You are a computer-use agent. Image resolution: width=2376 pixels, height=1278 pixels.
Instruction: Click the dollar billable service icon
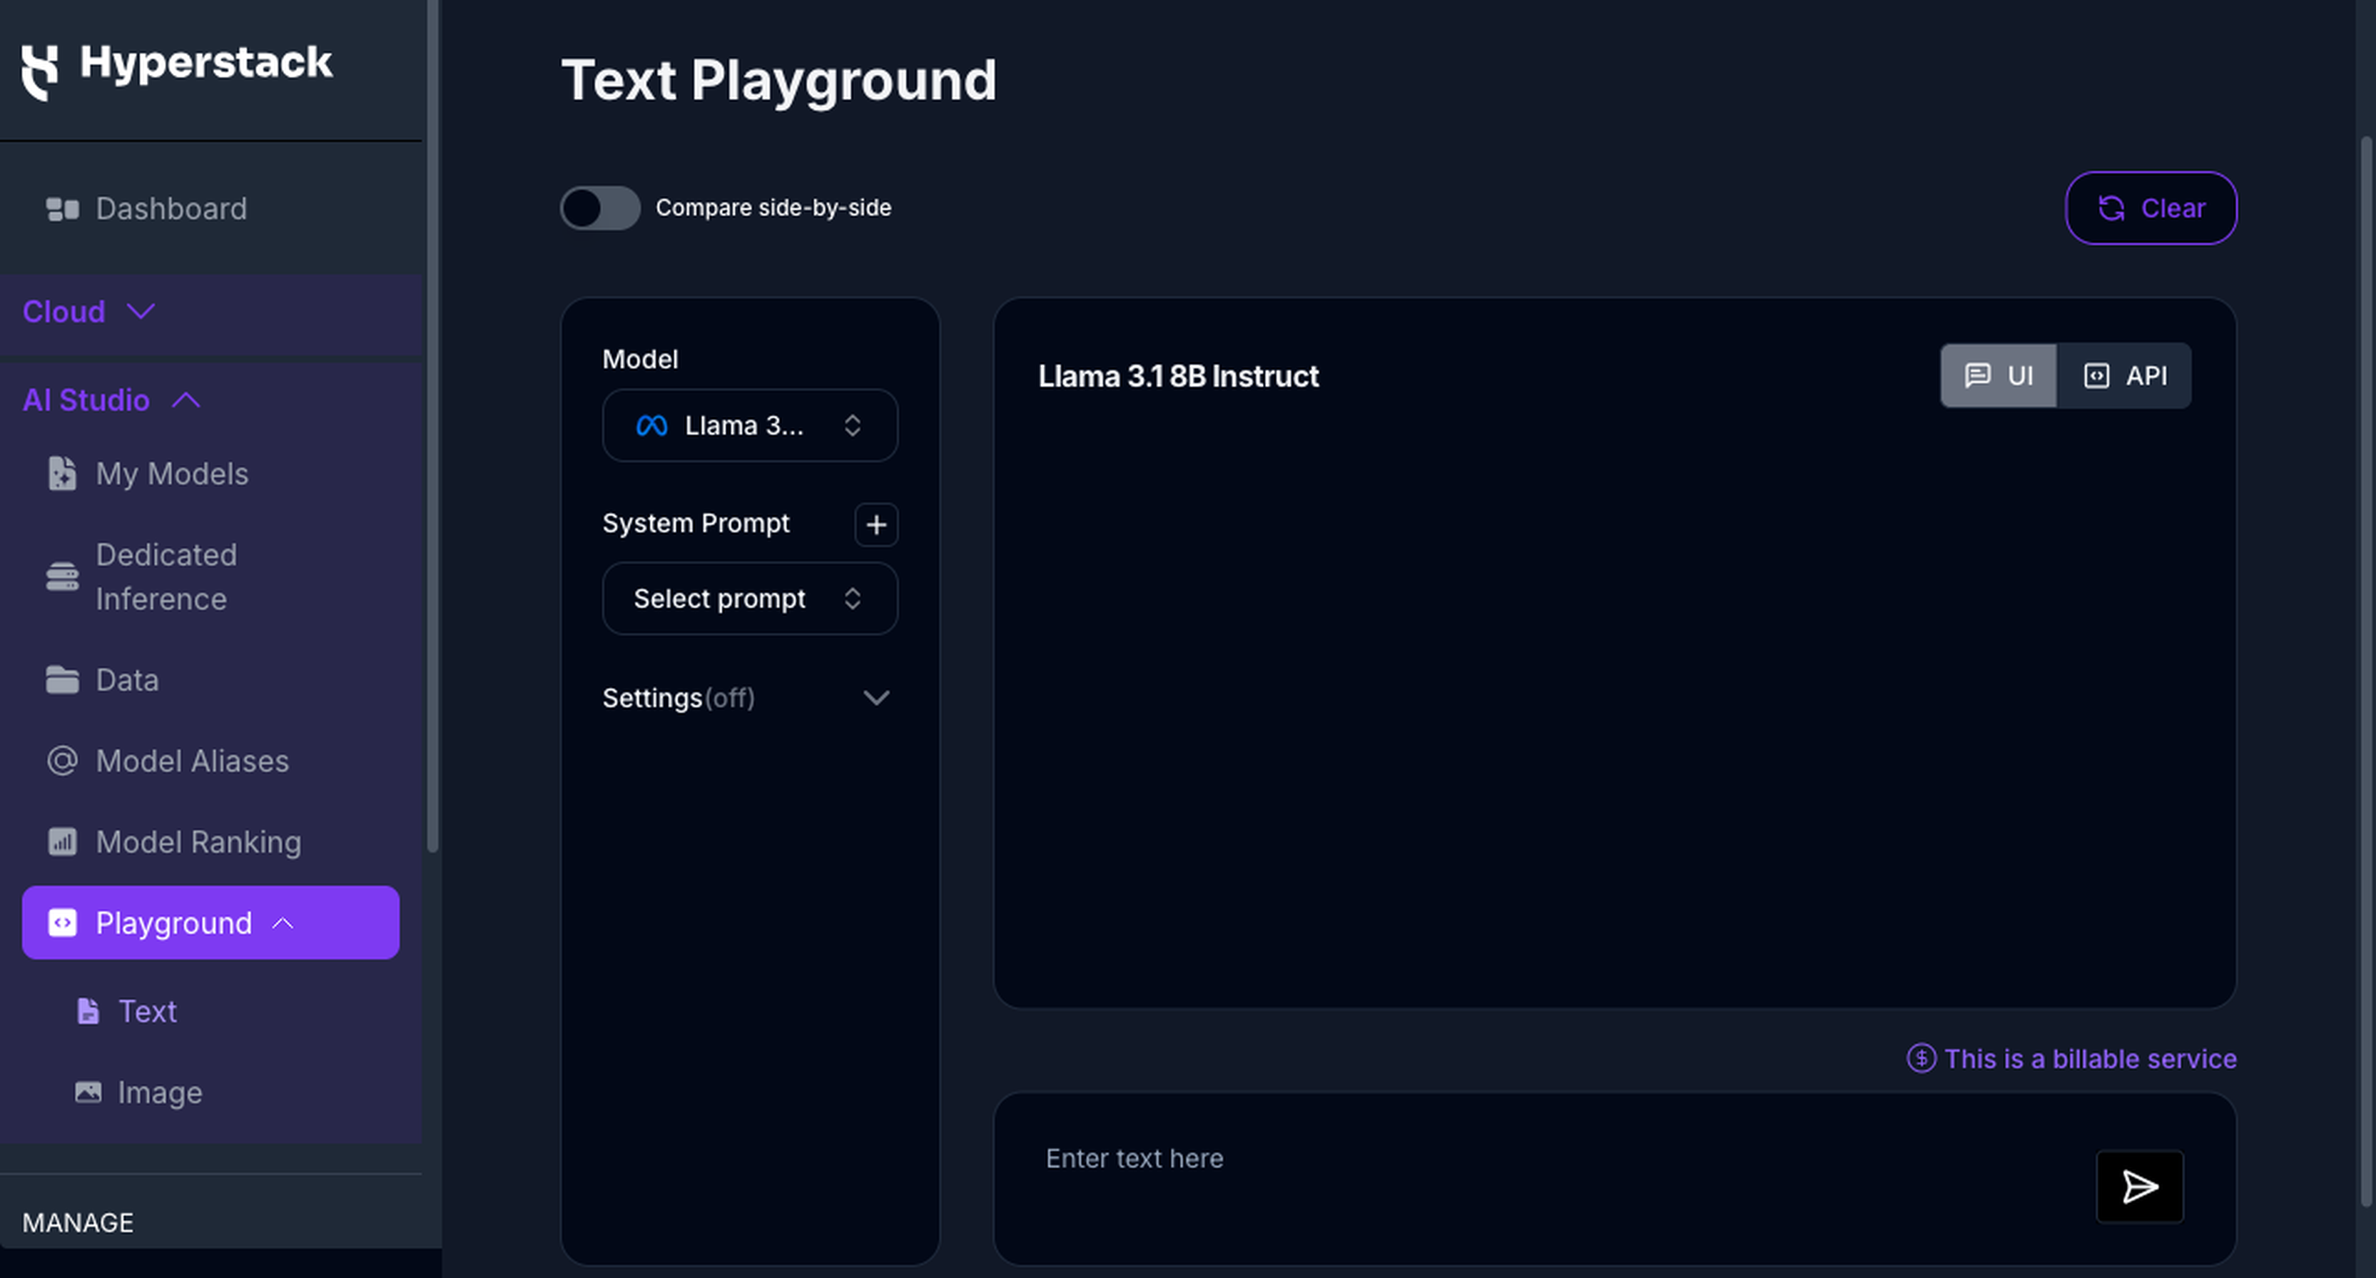point(1921,1058)
